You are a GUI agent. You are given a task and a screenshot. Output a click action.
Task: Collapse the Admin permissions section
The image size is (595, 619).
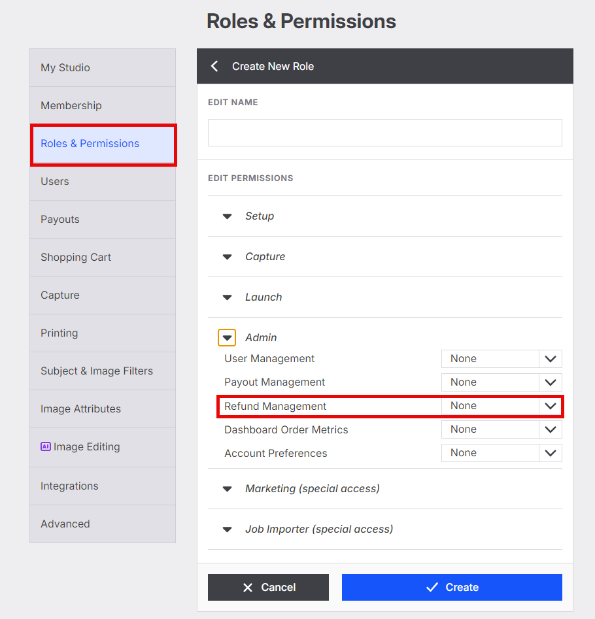[227, 337]
